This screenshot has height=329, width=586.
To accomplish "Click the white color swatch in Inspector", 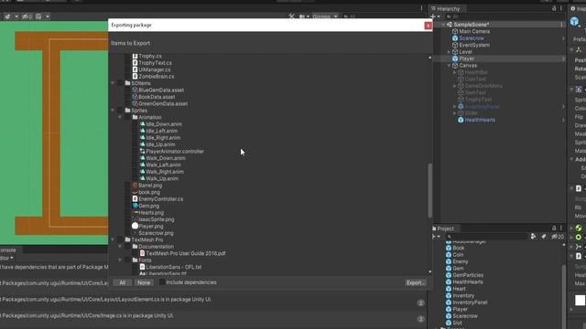I will [580, 300].
